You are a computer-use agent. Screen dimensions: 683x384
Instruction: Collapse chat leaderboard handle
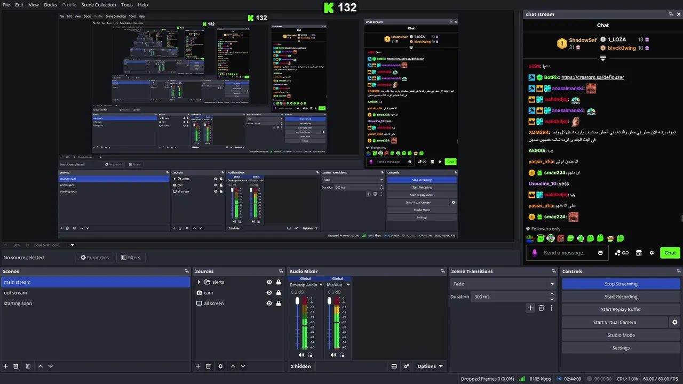point(603,58)
